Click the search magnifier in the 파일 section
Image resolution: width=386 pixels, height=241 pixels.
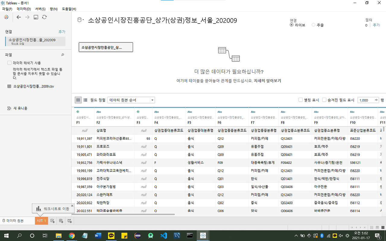[x=63, y=55]
